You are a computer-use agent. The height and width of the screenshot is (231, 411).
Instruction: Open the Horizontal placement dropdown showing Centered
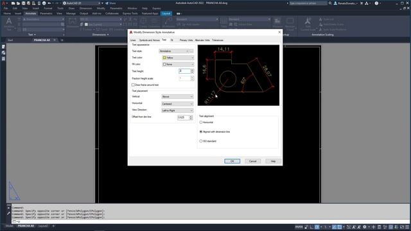(177, 104)
